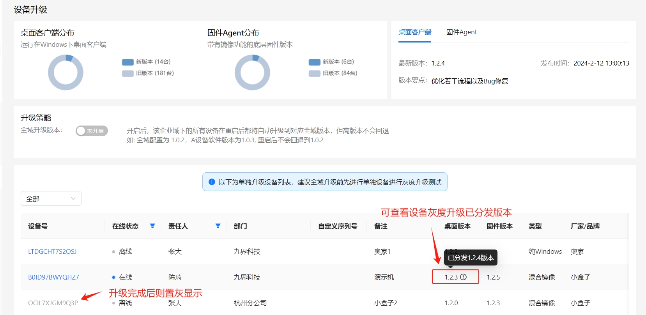Image resolution: width=646 pixels, height=315 pixels.
Task: Click the 设备升级 page title
Action: [x=30, y=10]
